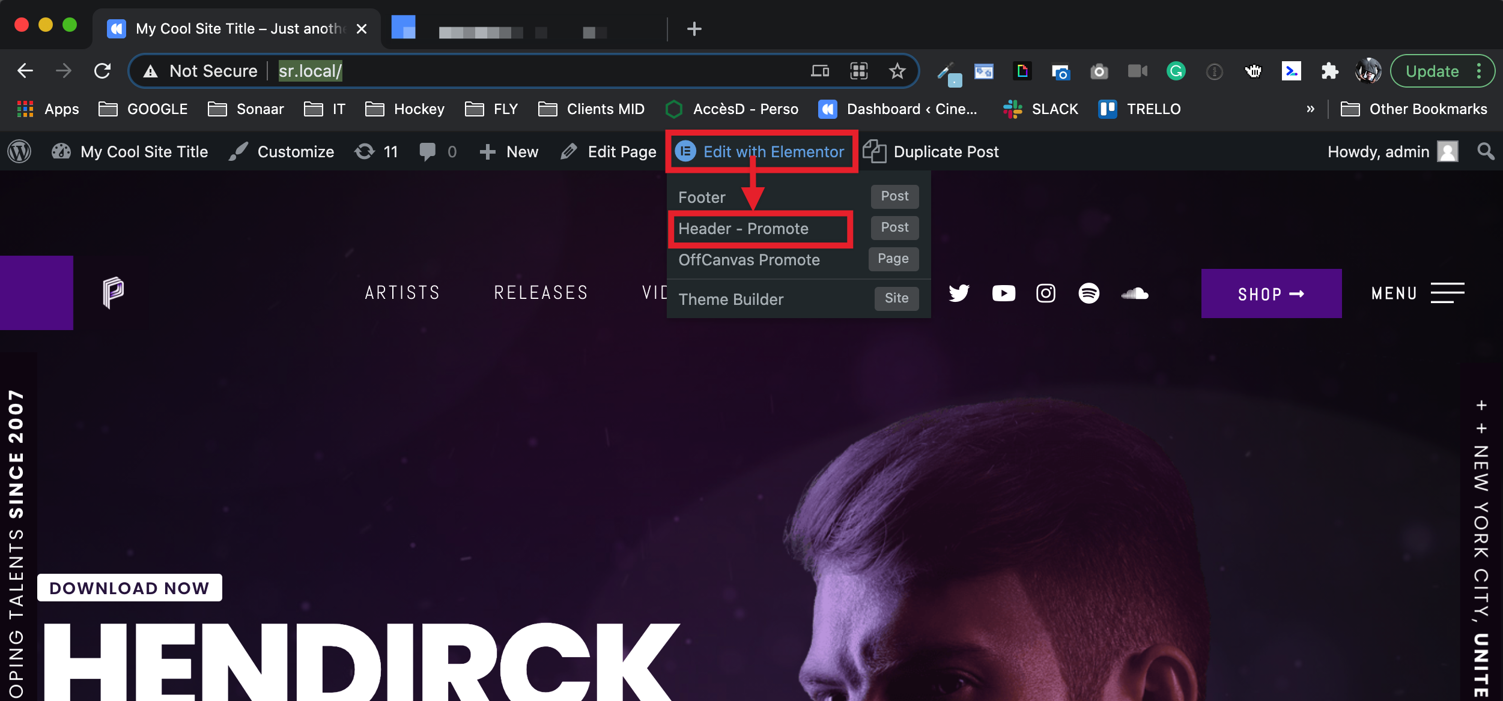This screenshot has height=701, width=1503.
Task: Open the Instagram social icon
Action: [1046, 293]
